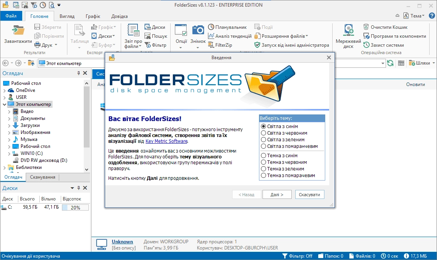437x260 pixels.
Task: Close the Введення dialog
Action: [329, 57]
